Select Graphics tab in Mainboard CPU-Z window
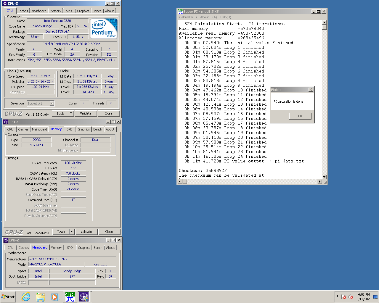The height and width of the screenshot is (303, 379). [84, 248]
